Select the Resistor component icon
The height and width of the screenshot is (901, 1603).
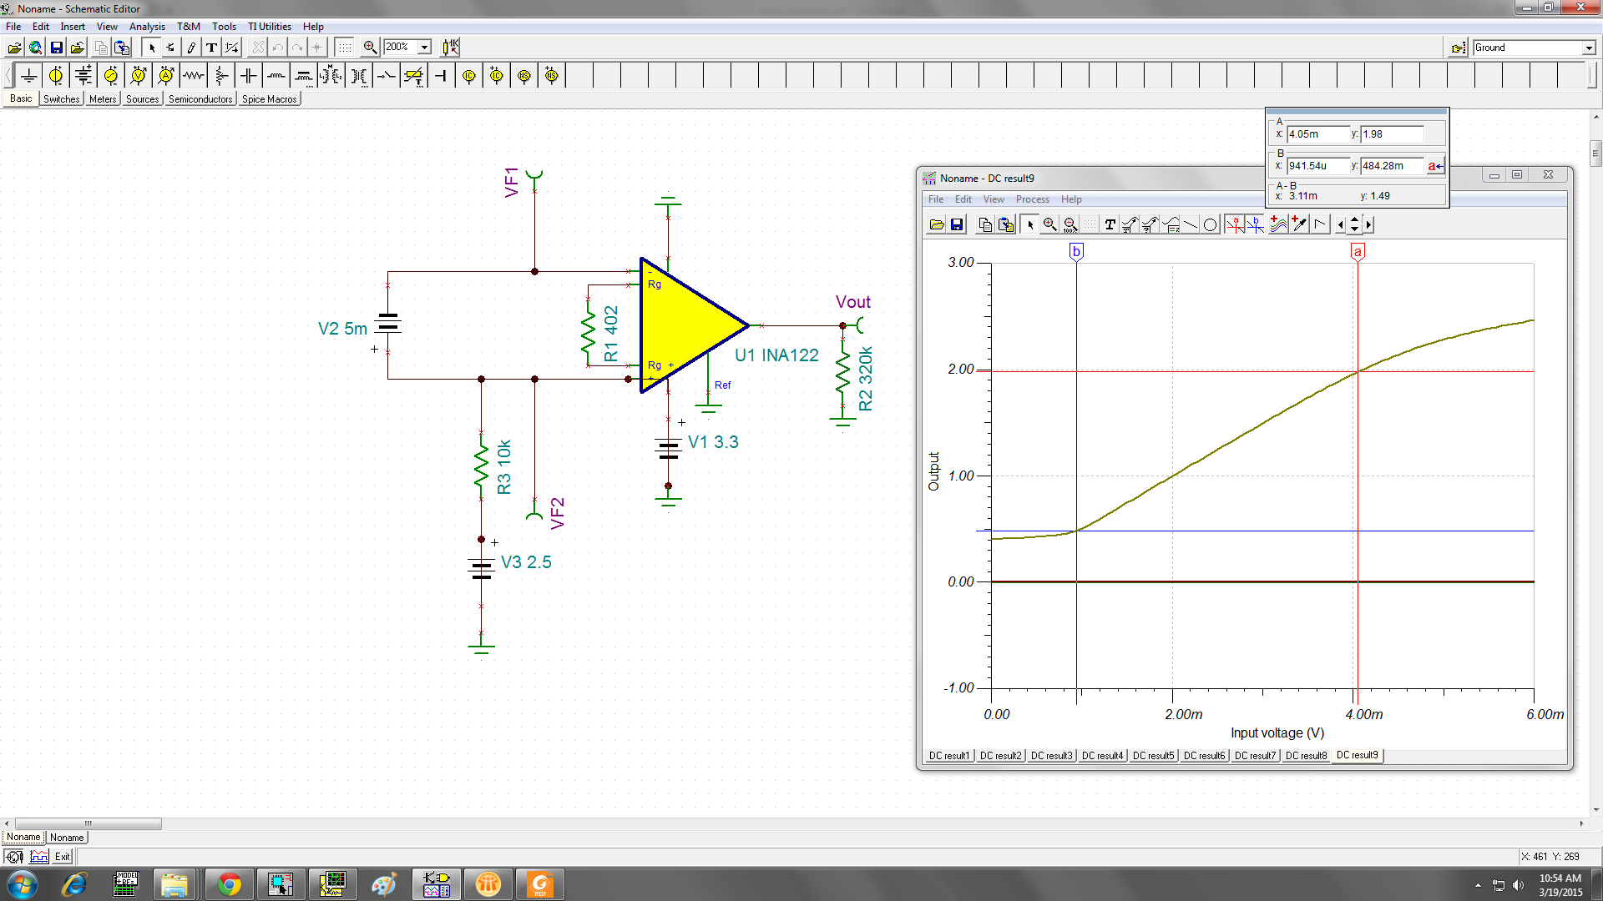click(x=194, y=75)
